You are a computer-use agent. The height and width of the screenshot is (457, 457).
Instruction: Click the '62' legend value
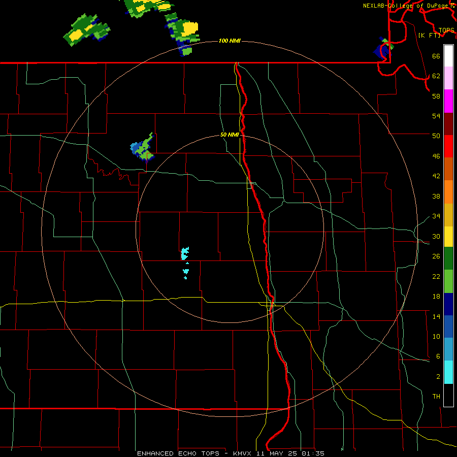[436, 76]
